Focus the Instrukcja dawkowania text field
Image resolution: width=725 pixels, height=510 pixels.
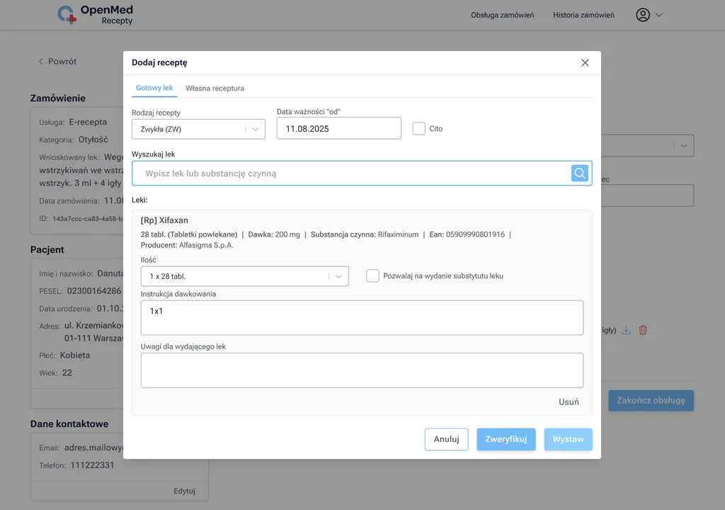point(362,317)
